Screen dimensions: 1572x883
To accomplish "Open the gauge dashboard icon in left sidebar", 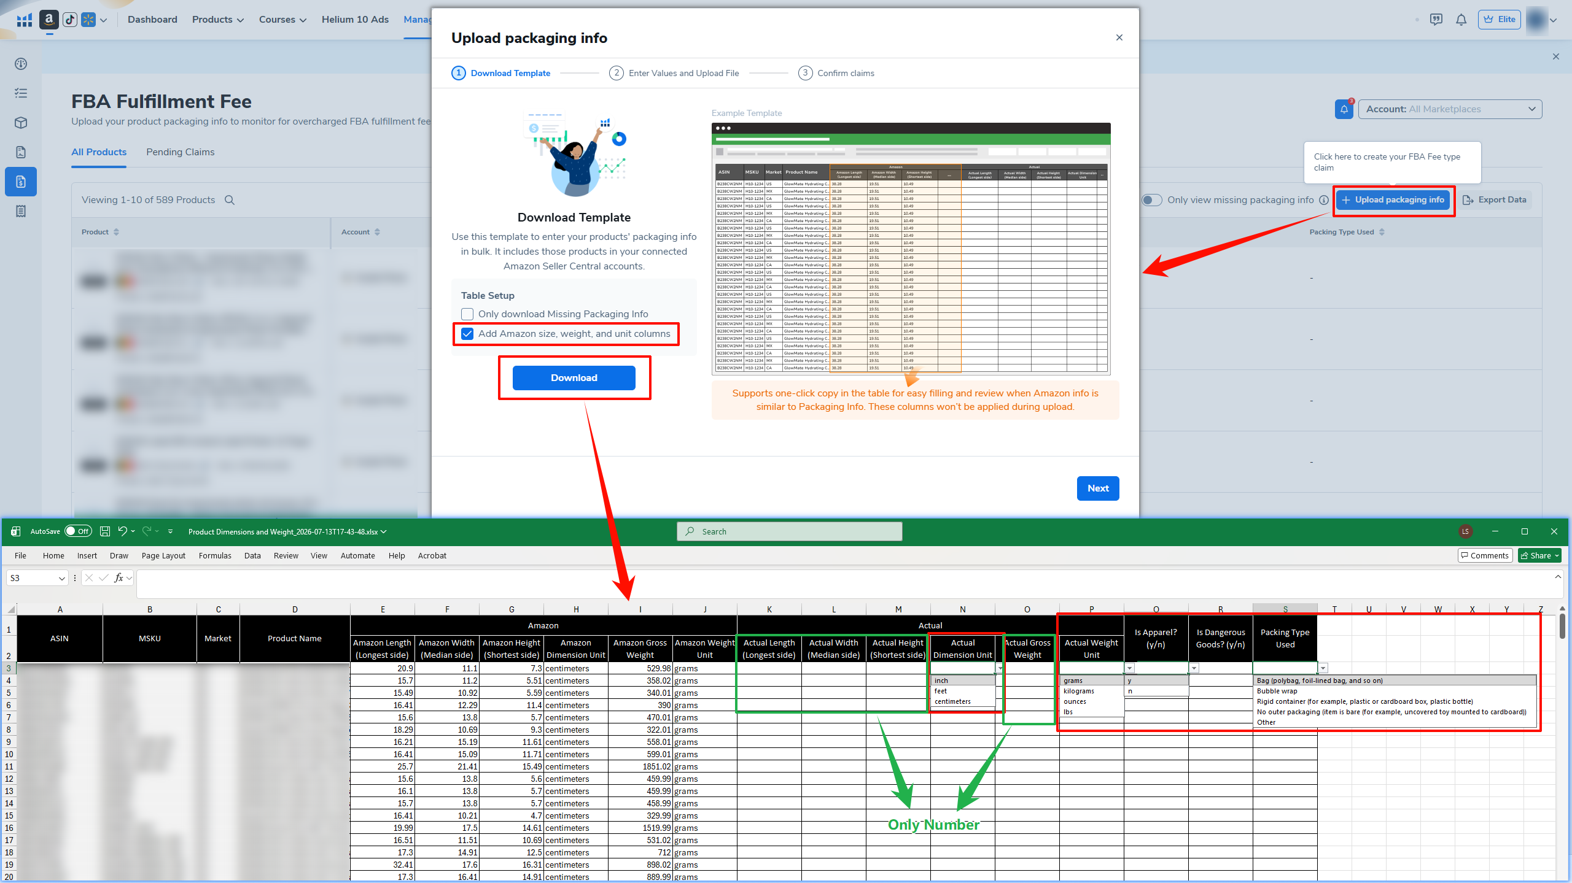I will (21, 64).
